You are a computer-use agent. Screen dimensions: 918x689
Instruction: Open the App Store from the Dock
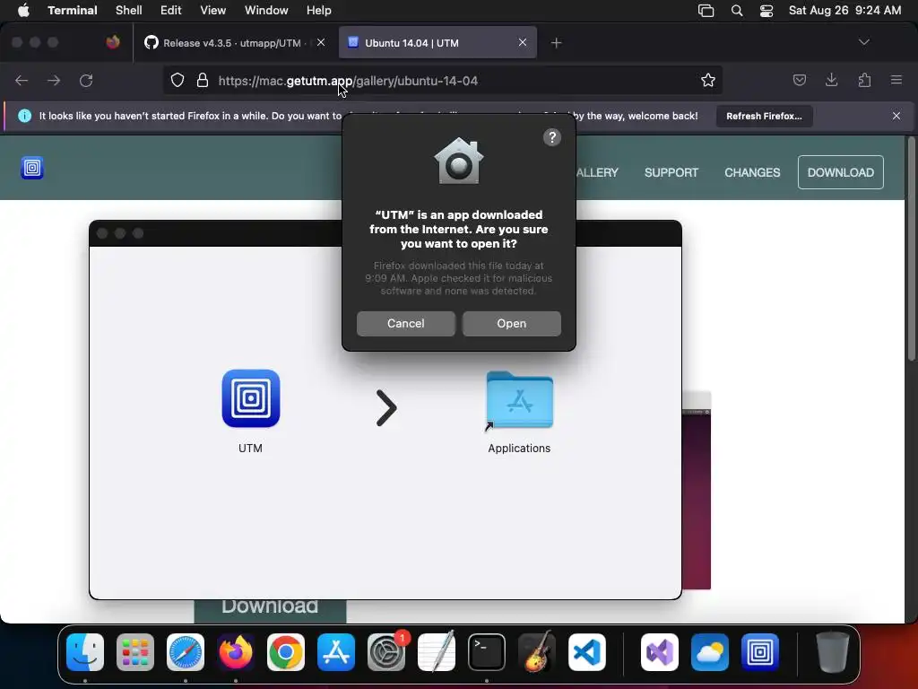[336, 652]
